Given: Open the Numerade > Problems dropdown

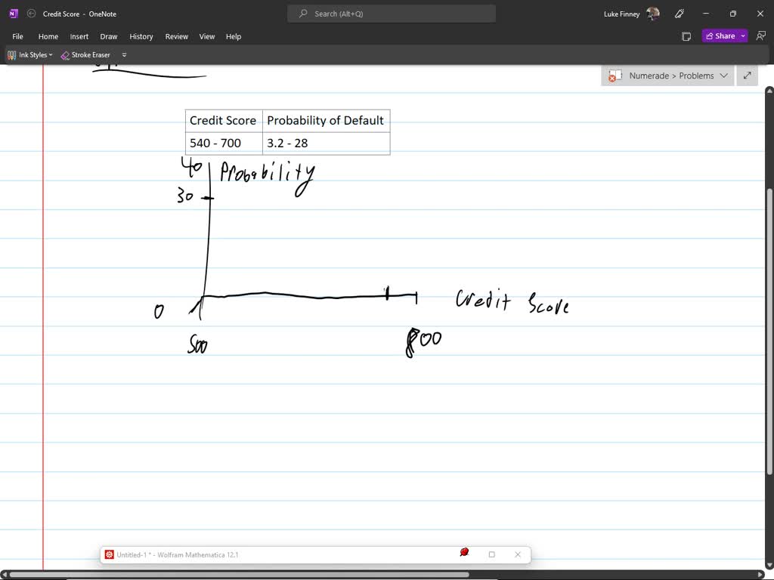Looking at the screenshot, I should click(724, 76).
